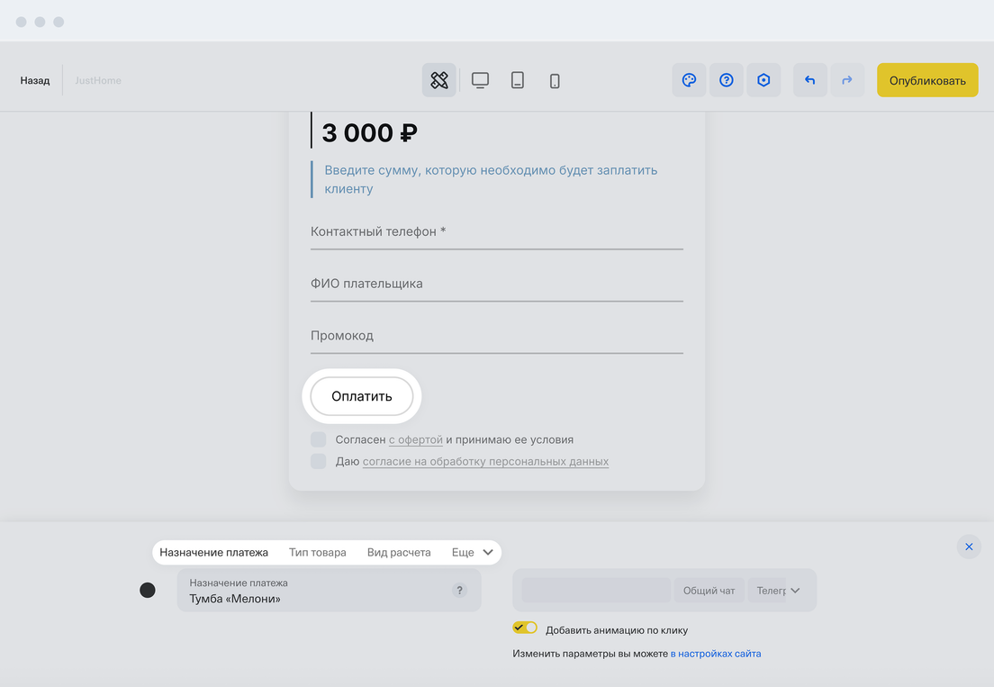Switch to 'Тип товара' tab

(x=317, y=552)
